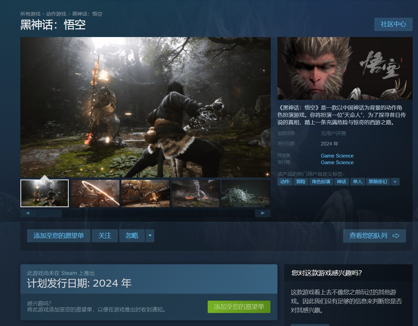Select the fifth thumbnail with white roots
Image resolution: width=418 pixels, height=326 pixels.
coord(245,194)
